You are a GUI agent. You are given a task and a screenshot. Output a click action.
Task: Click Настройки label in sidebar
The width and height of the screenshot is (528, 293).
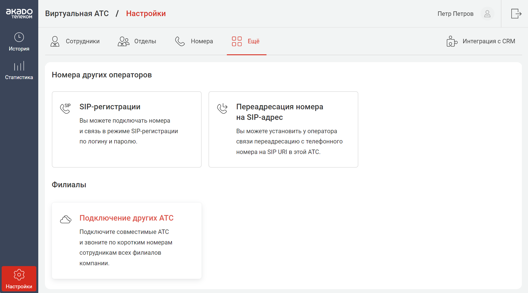(19, 287)
